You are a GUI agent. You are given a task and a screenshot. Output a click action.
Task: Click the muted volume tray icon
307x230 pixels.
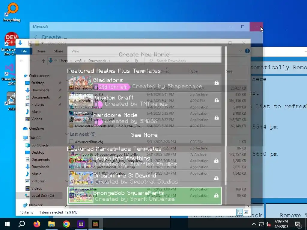(x=268, y=224)
